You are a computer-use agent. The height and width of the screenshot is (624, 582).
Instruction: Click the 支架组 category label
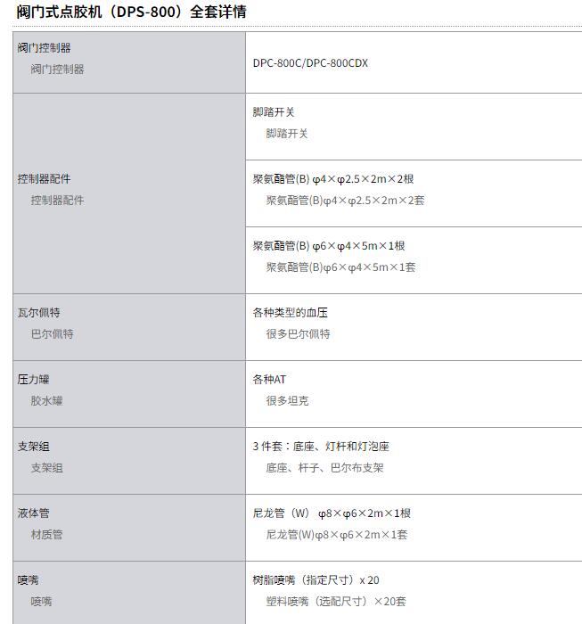point(33,447)
